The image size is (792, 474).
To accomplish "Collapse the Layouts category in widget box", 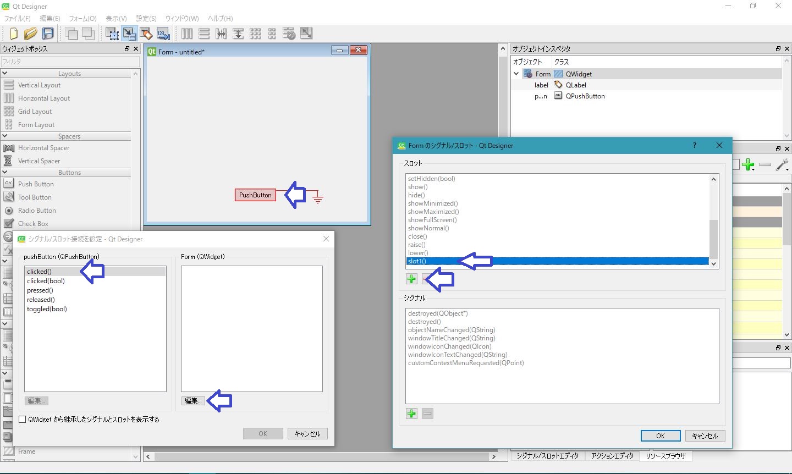I will [x=5, y=73].
